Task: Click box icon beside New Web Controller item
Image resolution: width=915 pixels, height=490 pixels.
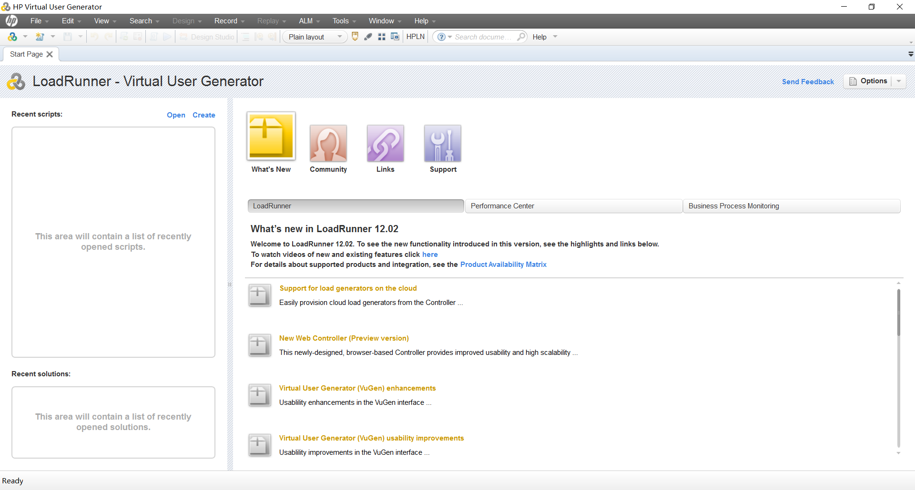Action: [260, 345]
